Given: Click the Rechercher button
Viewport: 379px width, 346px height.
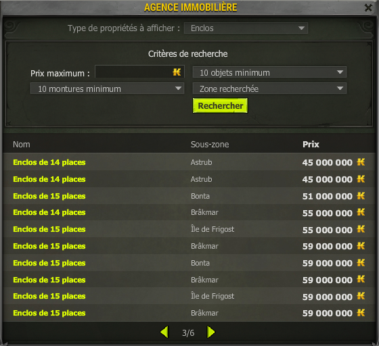Looking at the screenshot, I should (220, 105).
